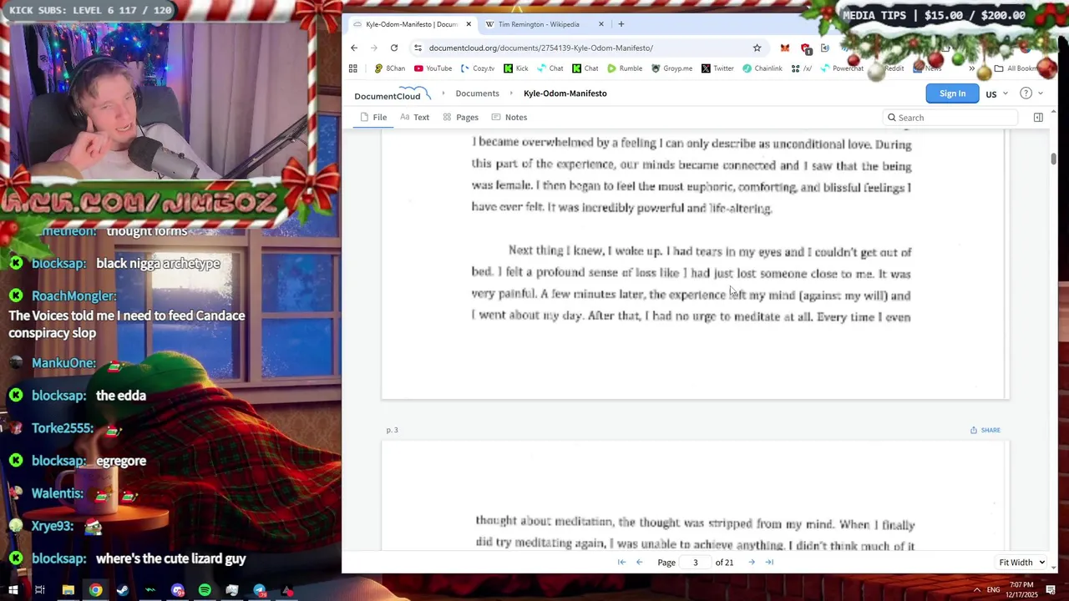The height and width of the screenshot is (601, 1069).
Task: Open the taskbar clock showing 7:07 PM
Action: click(x=1021, y=589)
